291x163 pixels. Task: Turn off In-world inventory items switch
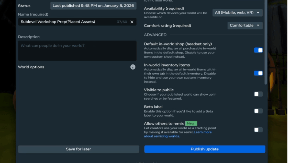(258, 73)
